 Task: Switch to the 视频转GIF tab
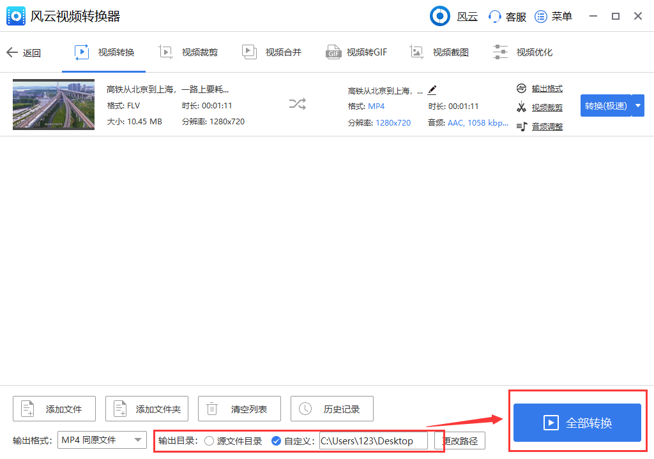(356, 52)
